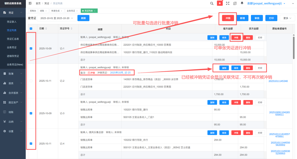
Task: Open notifications bell icon
Action: click(x=242, y=3)
